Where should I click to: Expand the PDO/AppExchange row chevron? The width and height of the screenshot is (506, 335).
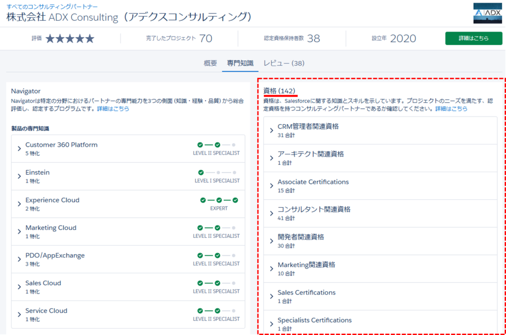click(19, 260)
